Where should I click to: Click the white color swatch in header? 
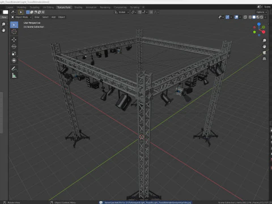click(6, 12)
